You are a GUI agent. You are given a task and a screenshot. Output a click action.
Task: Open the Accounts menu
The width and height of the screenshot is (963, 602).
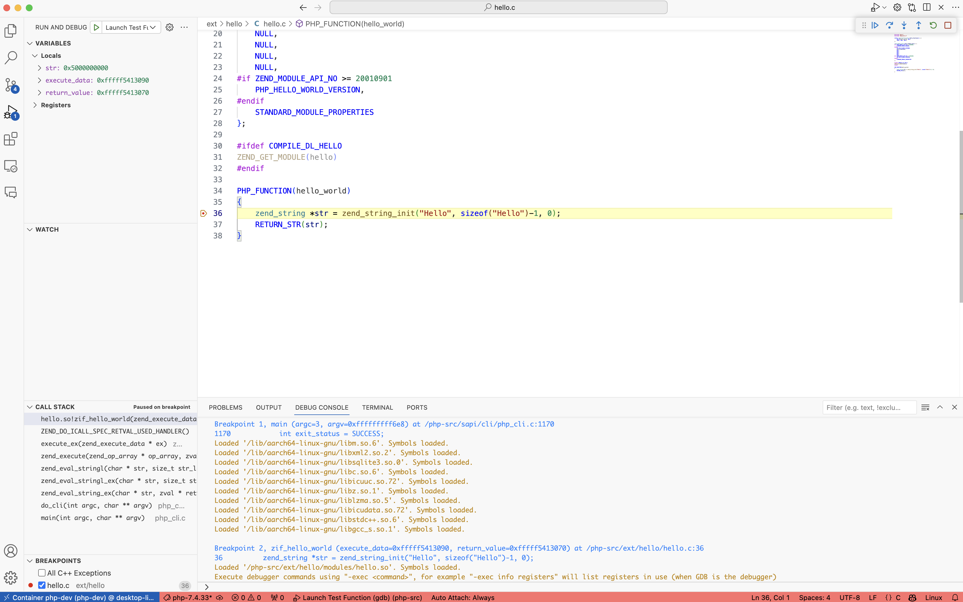[x=11, y=551]
